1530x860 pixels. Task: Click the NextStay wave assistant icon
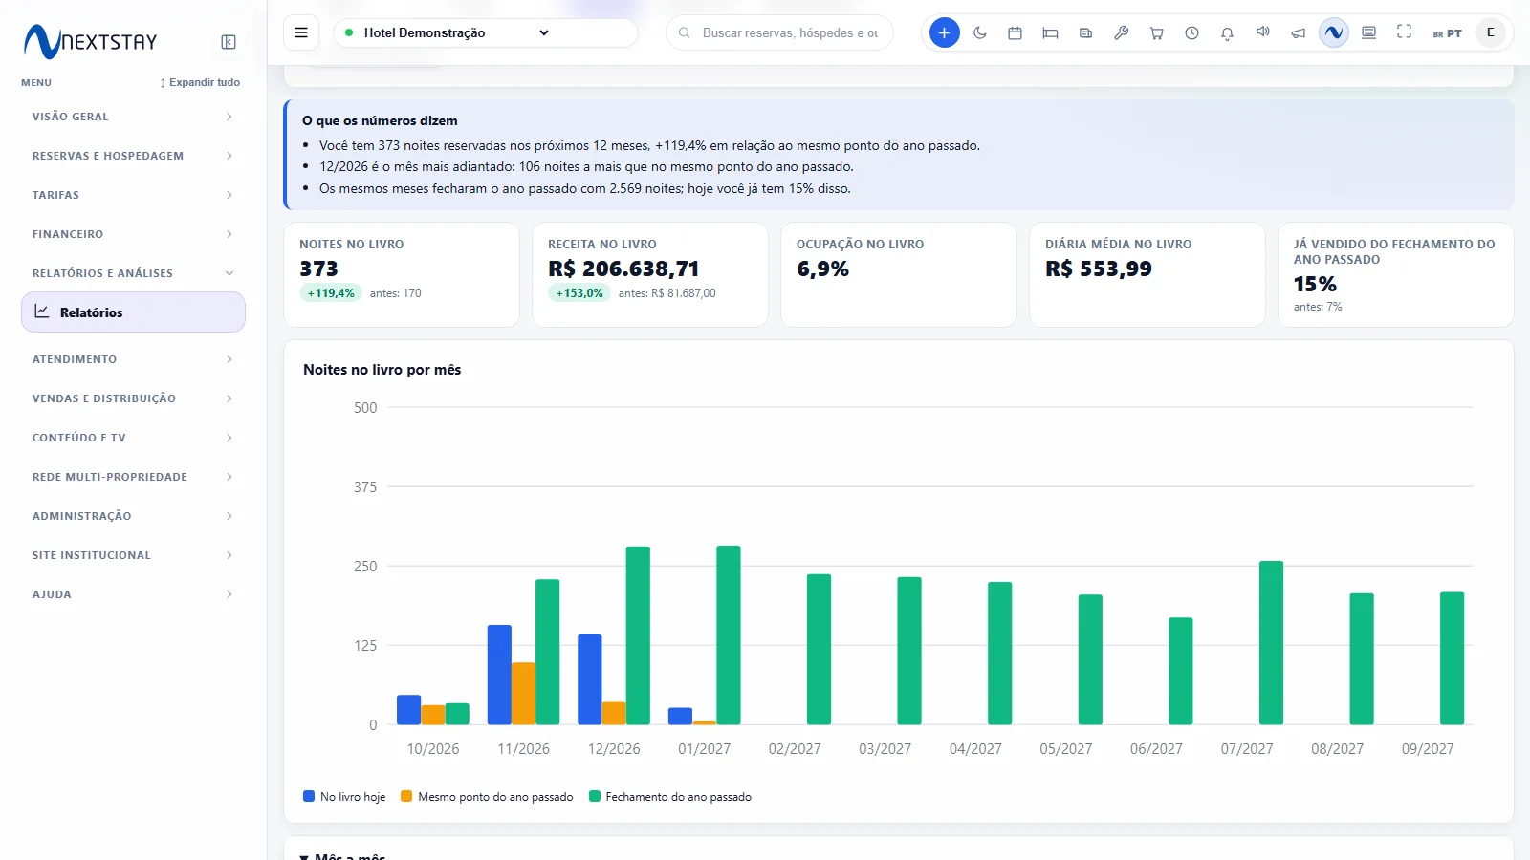[x=1333, y=32]
